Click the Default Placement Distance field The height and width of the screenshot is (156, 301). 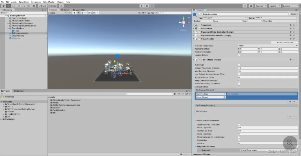point(269,68)
